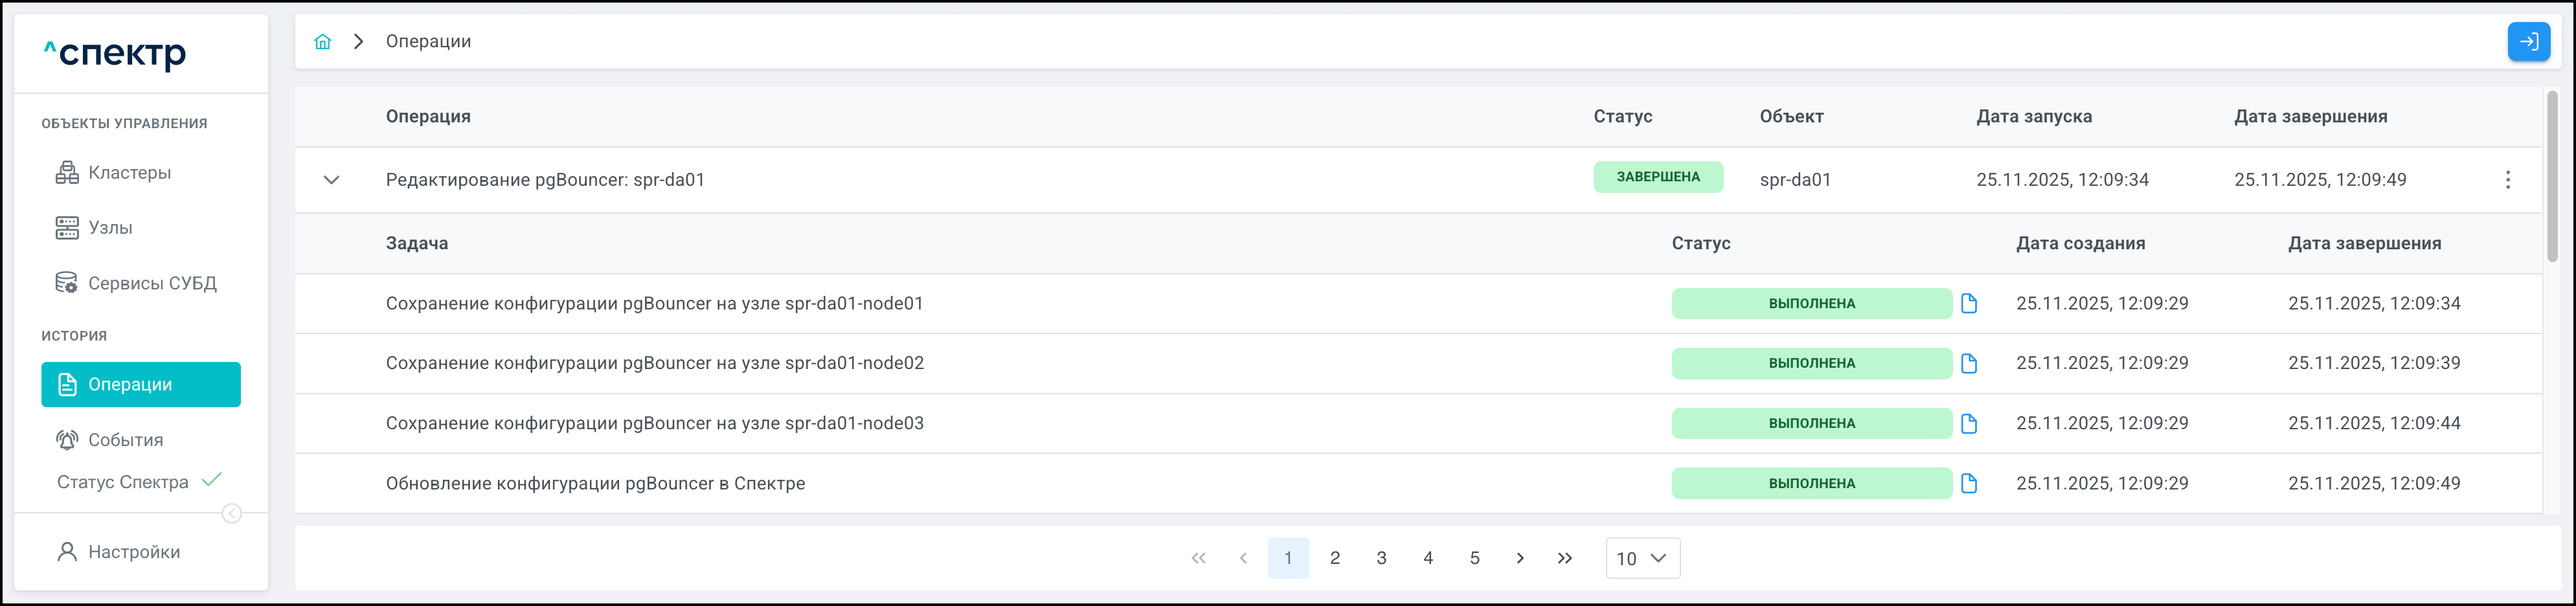The width and height of the screenshot is (2576, 606).
Task: Open the page size dropdown showing 10
Action: coord(1642,559)
